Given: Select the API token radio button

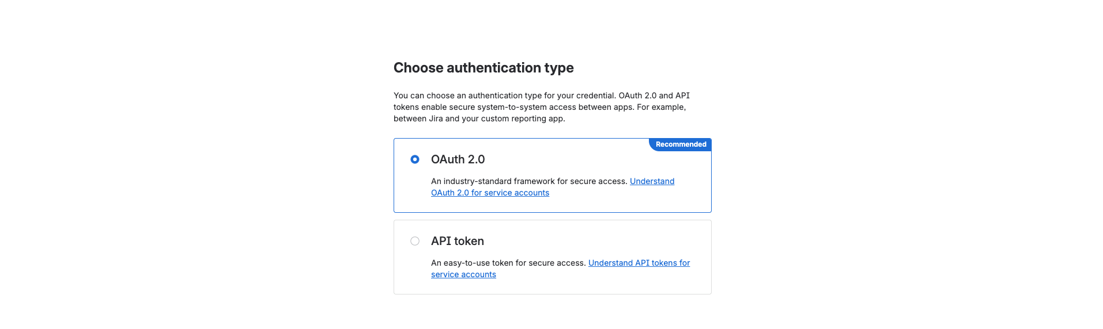Looking at the screenshot, I should [x=415, y=241].
